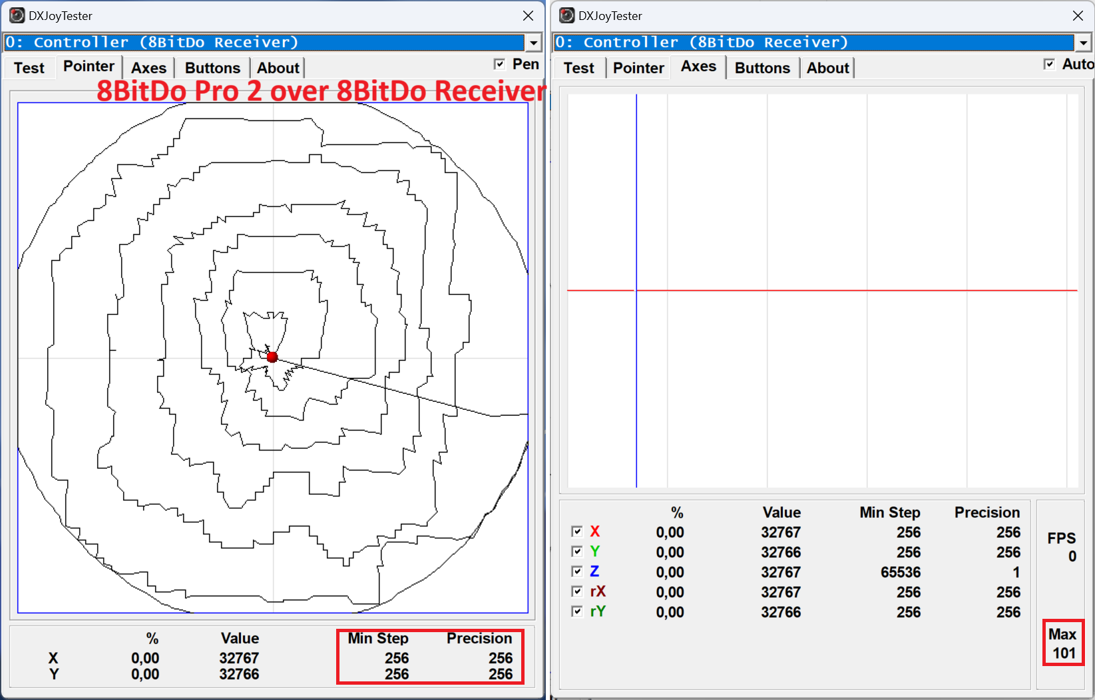Screen dimensions: 1095x700
Task: Click Z row value "32767" in right window
Action: 781,572
